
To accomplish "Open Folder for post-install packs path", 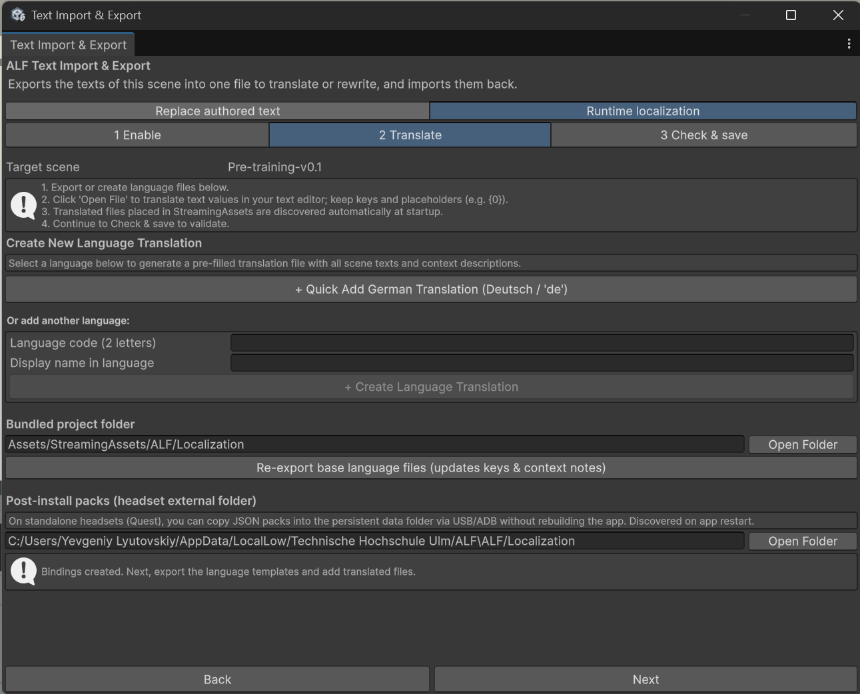I will (x=803, y=541).
